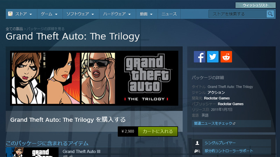Click the single-player person icon
This screenshot has height=157, width=280.
(197, 143)
